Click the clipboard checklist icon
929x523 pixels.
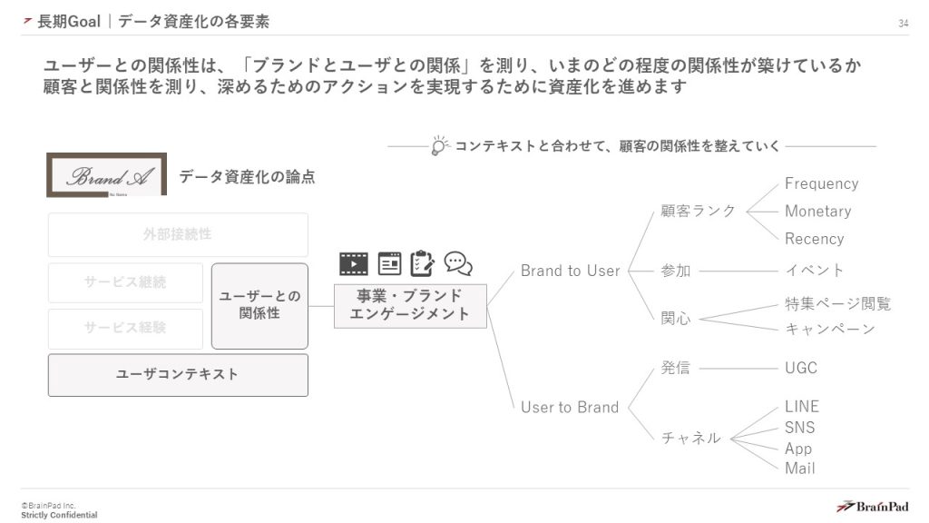(422, 263)
